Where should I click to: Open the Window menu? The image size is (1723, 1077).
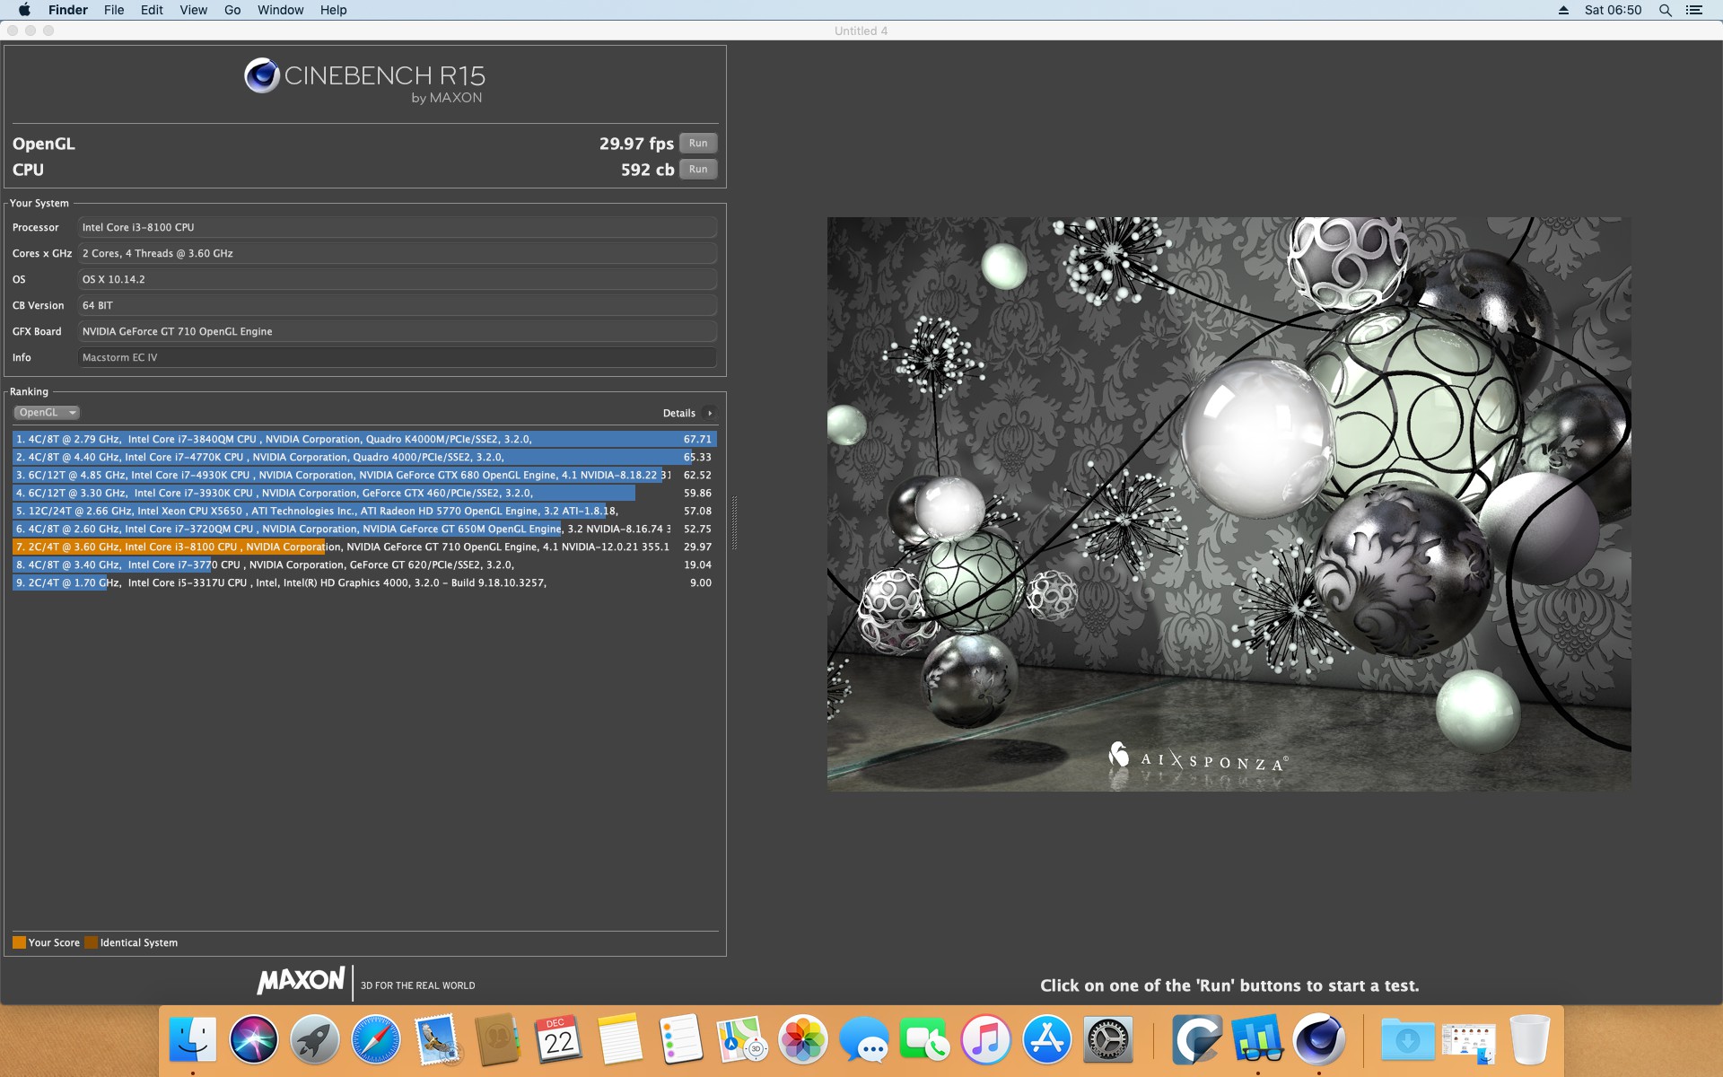pos(280,10)
